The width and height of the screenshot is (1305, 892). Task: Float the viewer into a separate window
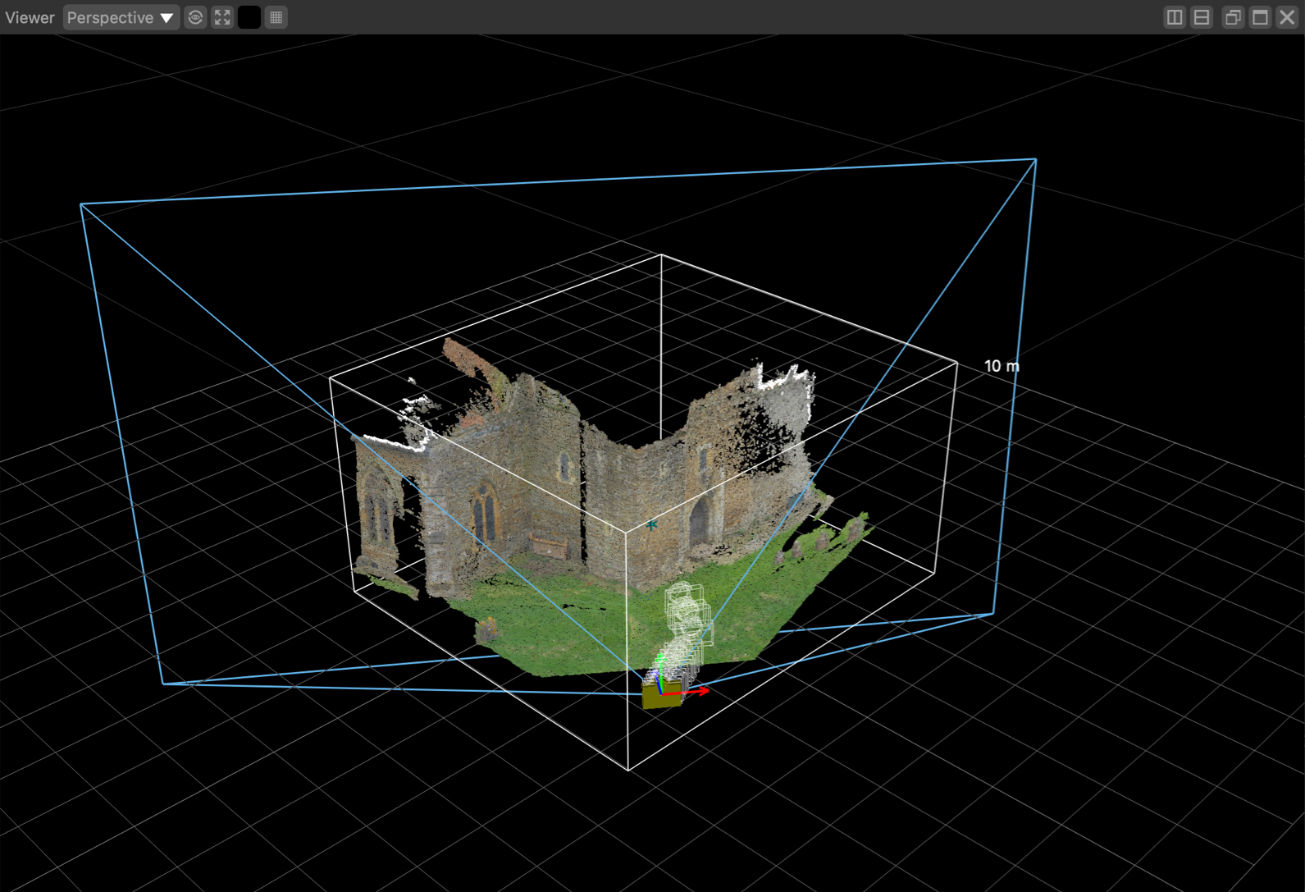point(1233,17)
